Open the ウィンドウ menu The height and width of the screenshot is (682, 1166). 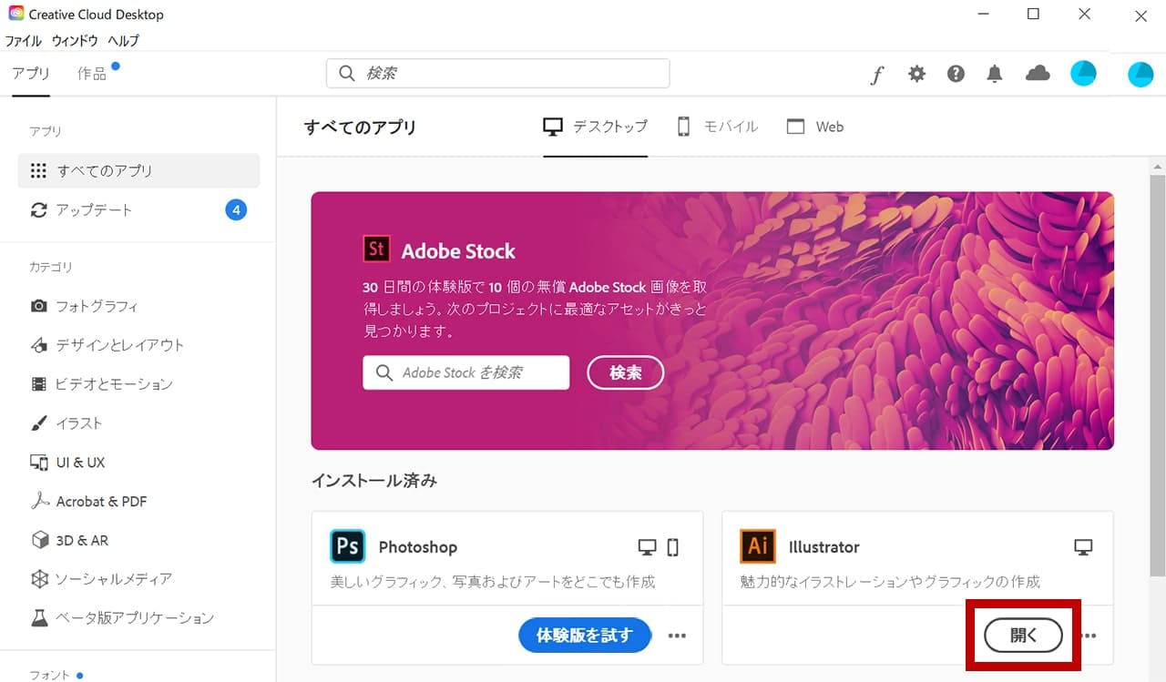coord(75,41)
